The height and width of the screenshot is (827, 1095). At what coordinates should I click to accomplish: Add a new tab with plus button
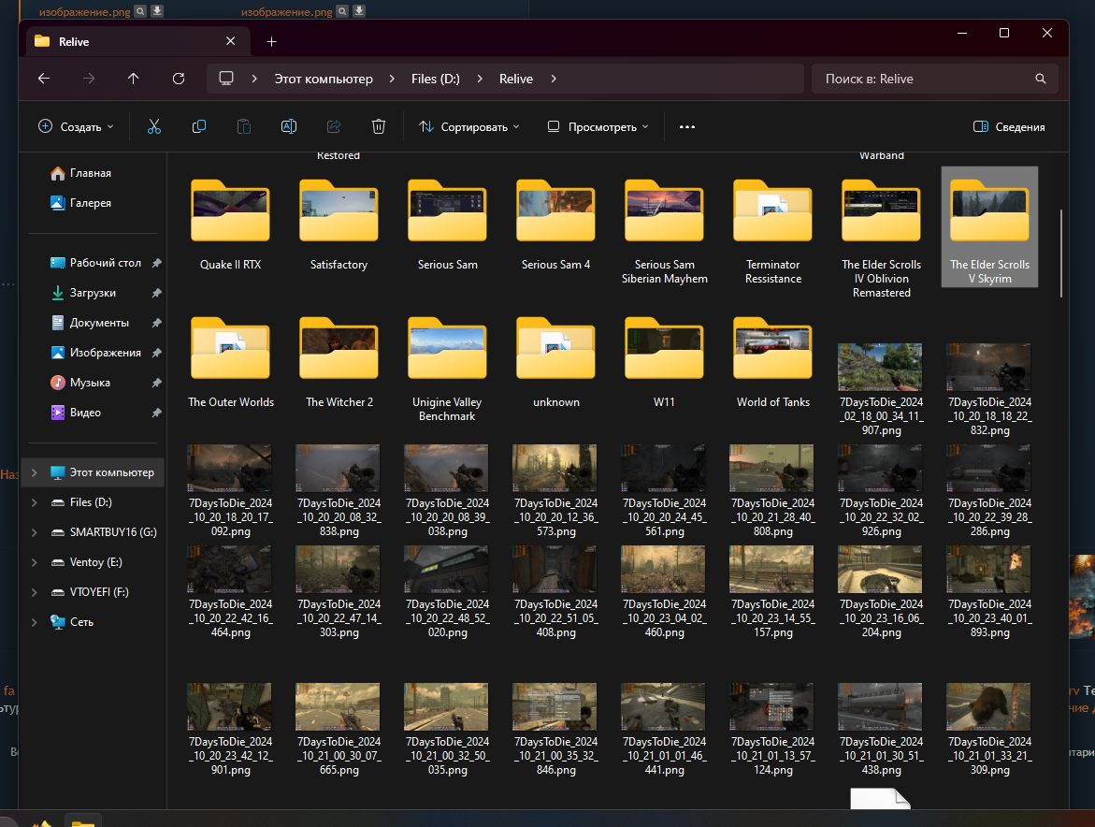point(271,41)
